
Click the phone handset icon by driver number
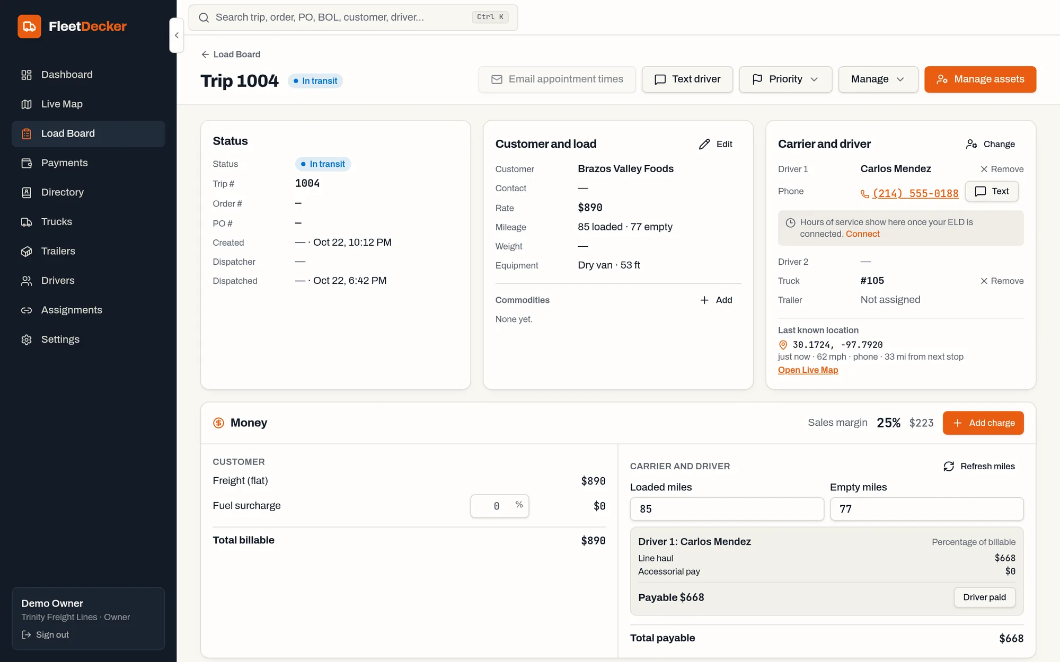click(x=864, y=194)
